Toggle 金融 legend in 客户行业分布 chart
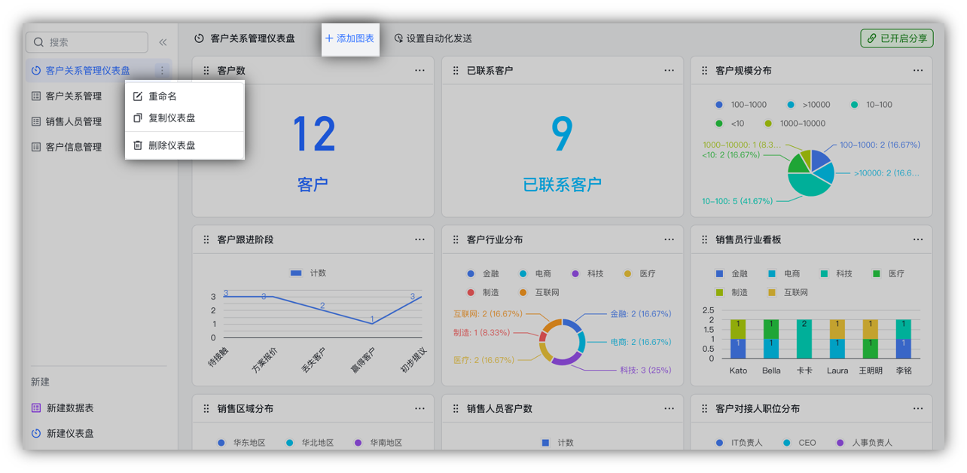Viewport: 967px width, 473px height. 482,273
